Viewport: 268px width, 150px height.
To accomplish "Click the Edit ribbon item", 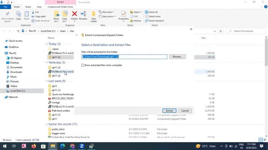I will [134, 17].
